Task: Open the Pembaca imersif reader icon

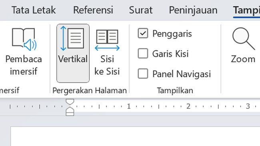Action: coord(24,39)
